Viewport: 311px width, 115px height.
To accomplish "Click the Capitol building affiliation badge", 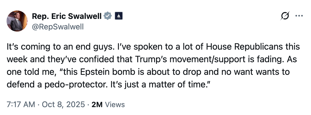I will click(x=118, y=16).
